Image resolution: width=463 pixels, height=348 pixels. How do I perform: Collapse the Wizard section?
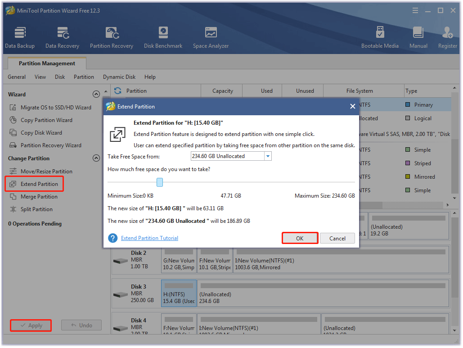click(96, 94)
